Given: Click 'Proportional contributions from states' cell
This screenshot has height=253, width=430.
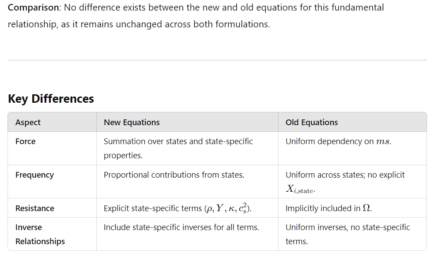Looking at the screenshot, I should (x=174, y=175).
